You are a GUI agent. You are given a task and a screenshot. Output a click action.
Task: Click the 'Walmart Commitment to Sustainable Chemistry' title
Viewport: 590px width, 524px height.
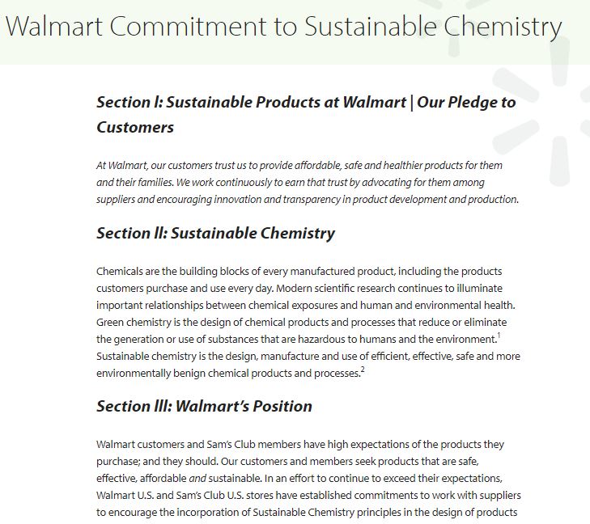[283, 27]
